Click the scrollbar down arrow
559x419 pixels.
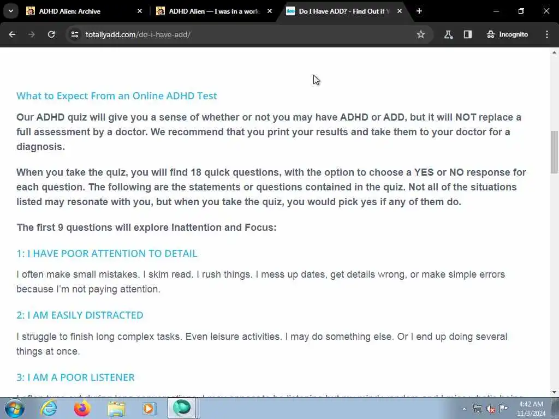tap(555, 392)
